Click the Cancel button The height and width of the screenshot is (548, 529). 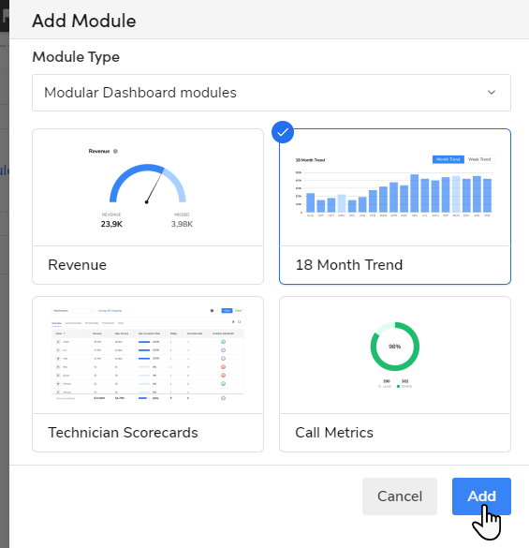pyautogui.click(x=400, y=496)
